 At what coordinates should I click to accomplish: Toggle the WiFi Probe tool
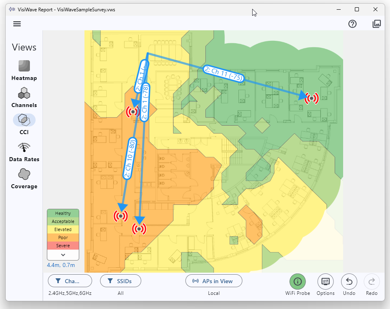tap(297, 282)
